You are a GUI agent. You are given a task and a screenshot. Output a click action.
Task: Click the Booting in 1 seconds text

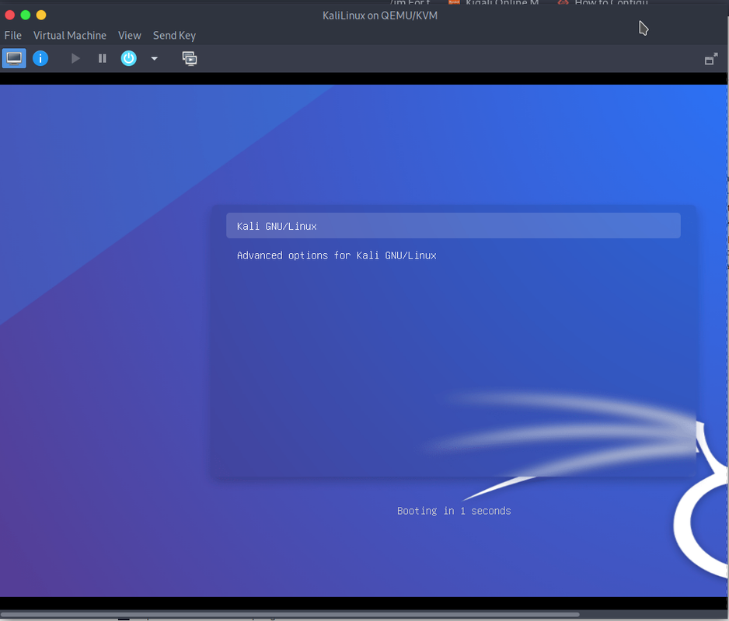click(x=454, y=511)
